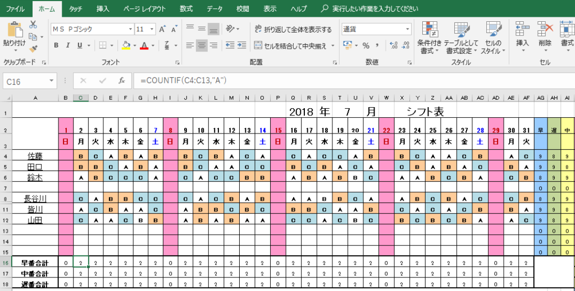Decrease decimal places icon
The image size is (575, 291).
(x=405, y=45)
